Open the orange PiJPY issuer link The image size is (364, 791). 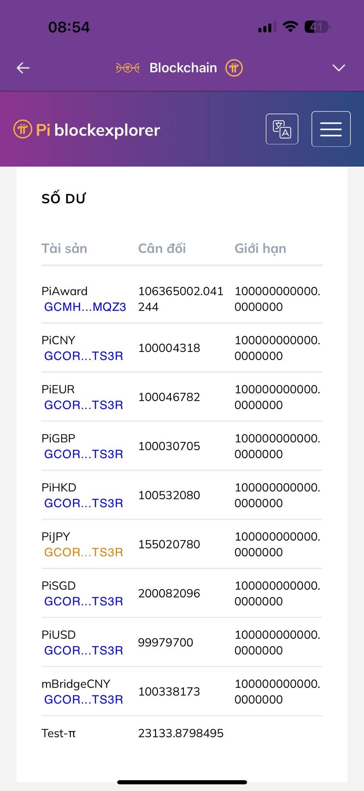coord(83,552)
